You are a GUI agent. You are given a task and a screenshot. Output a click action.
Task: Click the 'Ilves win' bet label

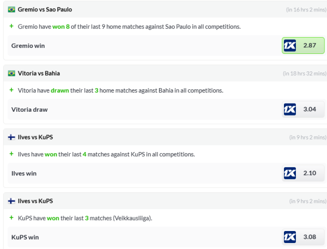coord(24,173)
